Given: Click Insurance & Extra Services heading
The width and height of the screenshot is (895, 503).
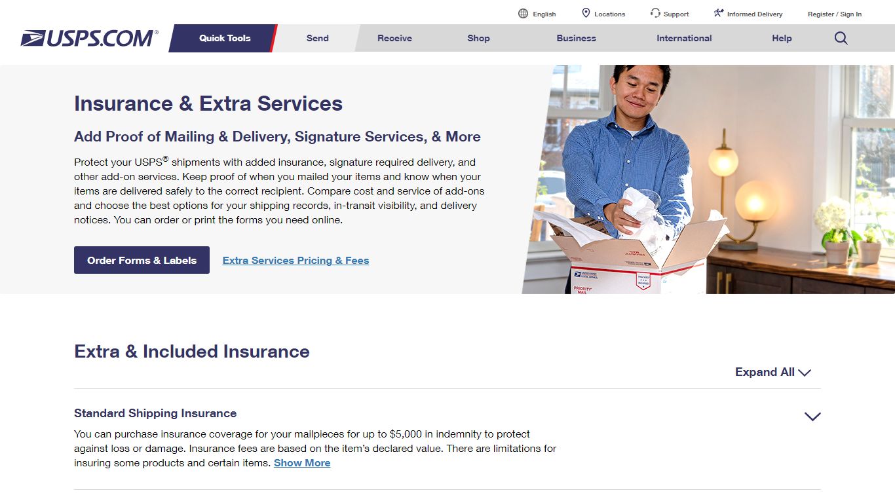Looking at the screenshot, I should coord(208,103).
